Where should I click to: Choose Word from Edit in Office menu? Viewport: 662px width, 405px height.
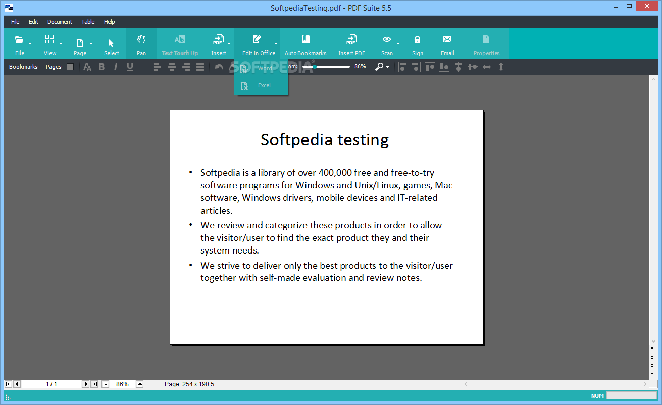point(261,69)
